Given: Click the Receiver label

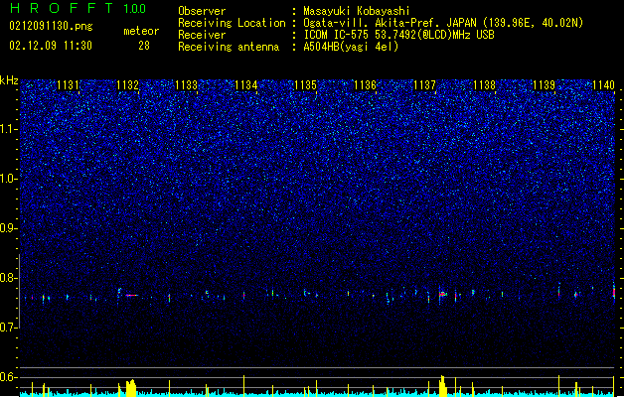Looking at the screenshot, I should [202, 35].
